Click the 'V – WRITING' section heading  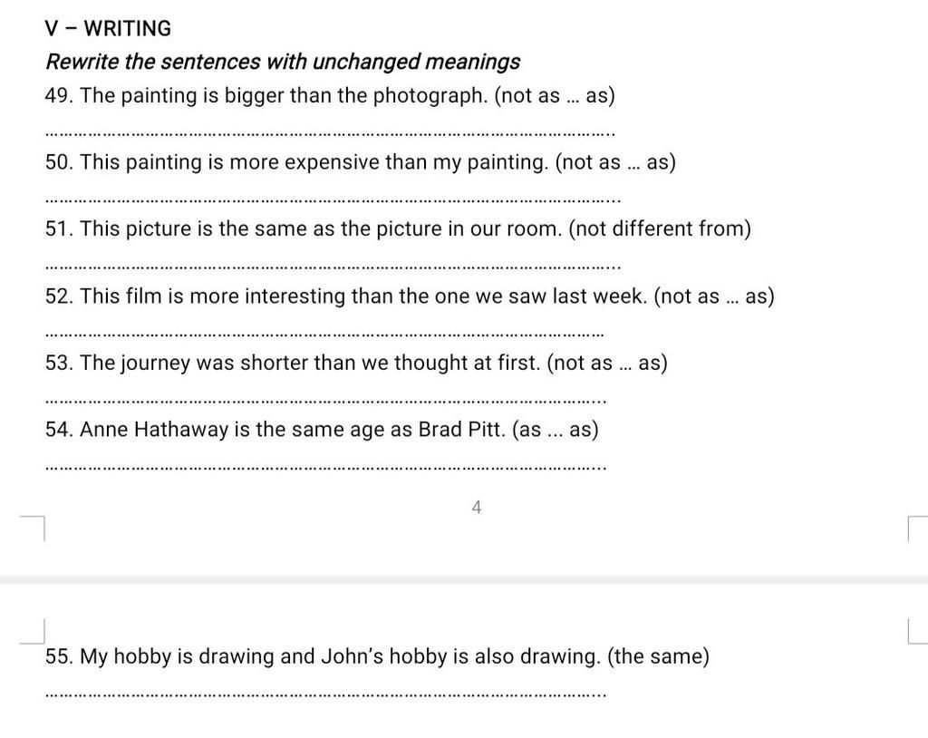click(108, 28)
